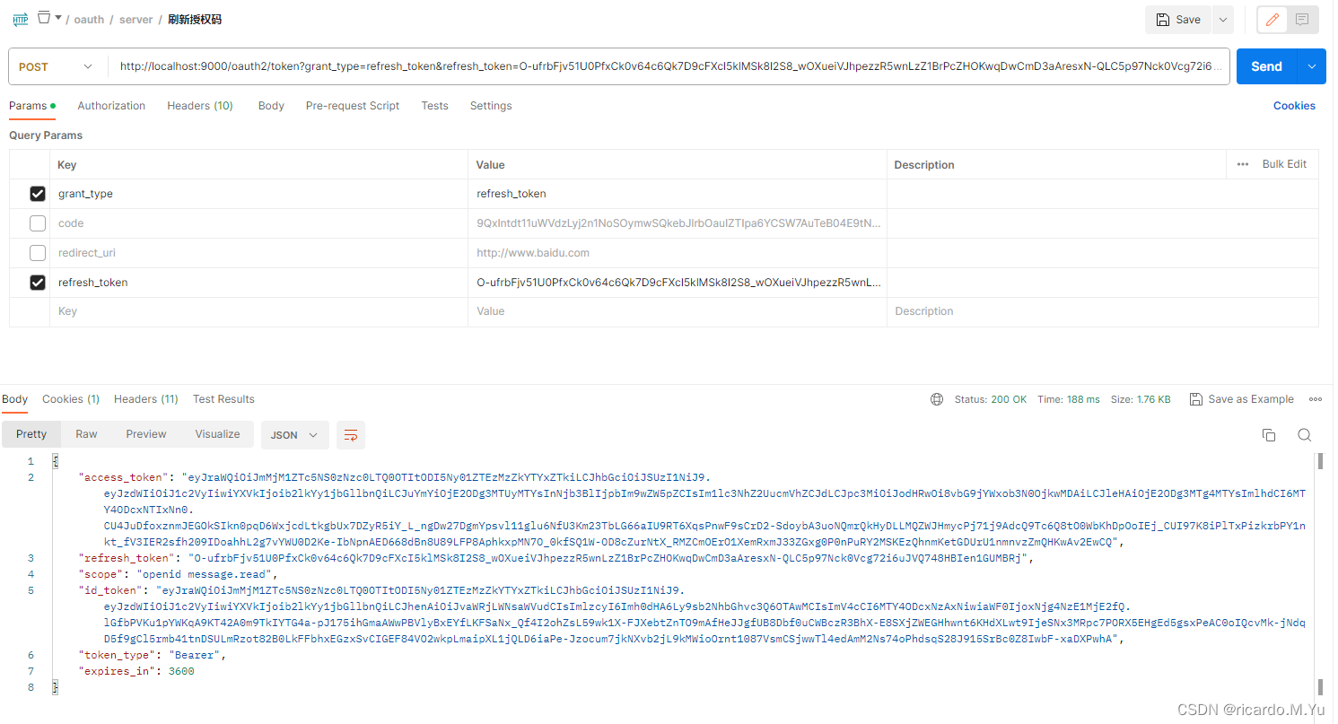Screen dimensions: 1338x724
Task: Switch to Headers (10) tab
Action: point(200,106)
